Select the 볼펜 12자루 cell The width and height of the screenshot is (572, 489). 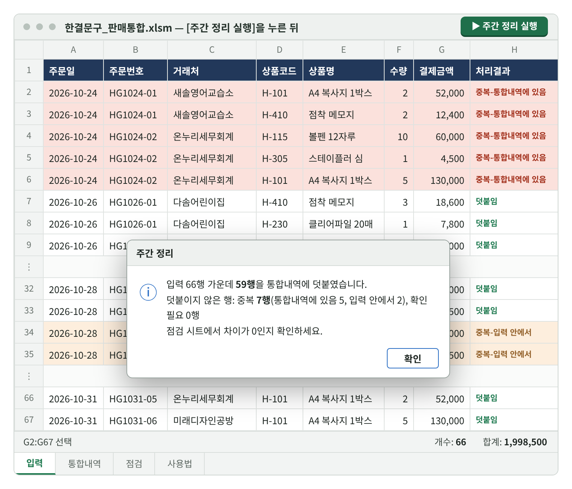tap(344, 136)
